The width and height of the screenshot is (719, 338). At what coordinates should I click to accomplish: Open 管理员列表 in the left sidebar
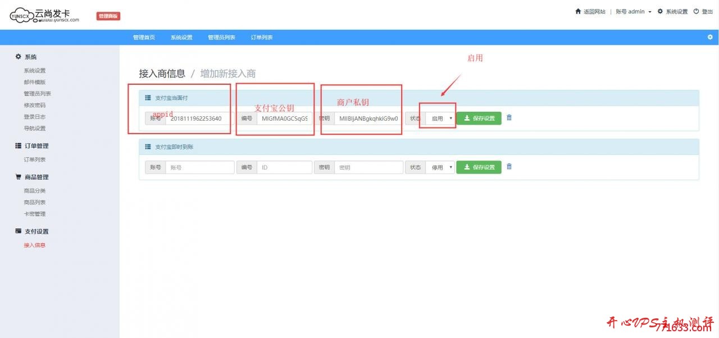click(x=38, y=94)
